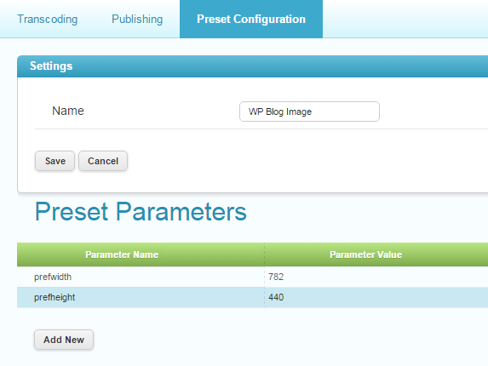Open the Publishing tab
Image resolution: width=488 pixels, height=366 pixels.
tap(137, 19)
